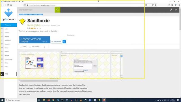Open the notification center icon

(x=178, y=100)
